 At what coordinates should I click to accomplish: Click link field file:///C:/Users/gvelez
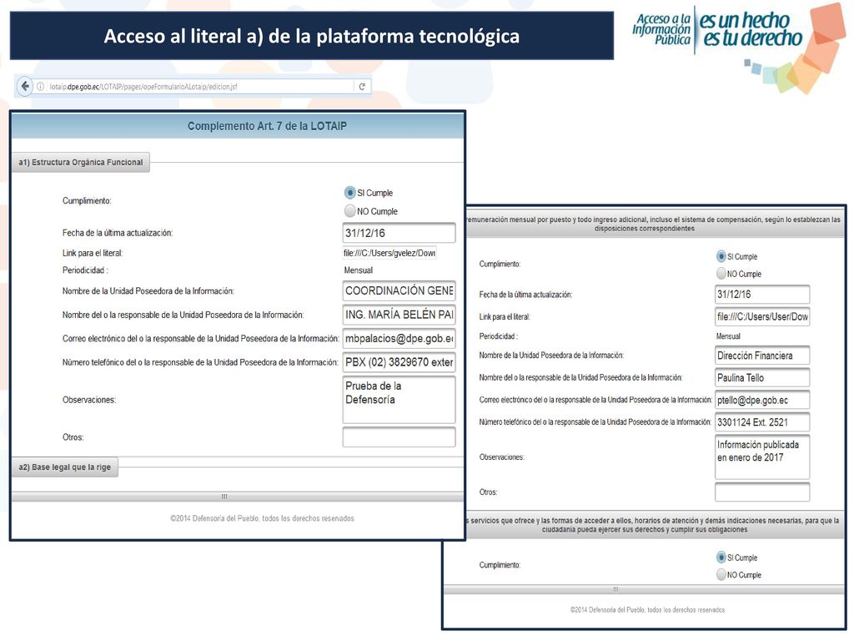390,253
